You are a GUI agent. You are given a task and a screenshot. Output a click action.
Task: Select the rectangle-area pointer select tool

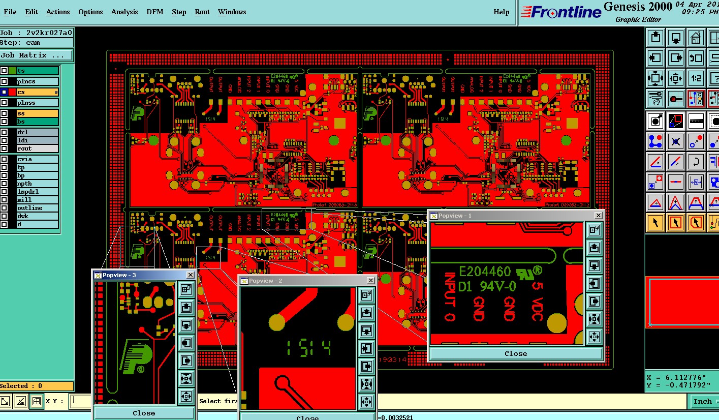pyautogui.click(x=676, y=222)
